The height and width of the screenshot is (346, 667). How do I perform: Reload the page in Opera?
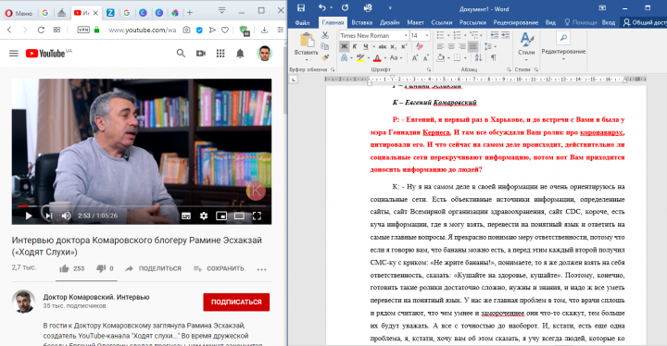coord(41,30)
